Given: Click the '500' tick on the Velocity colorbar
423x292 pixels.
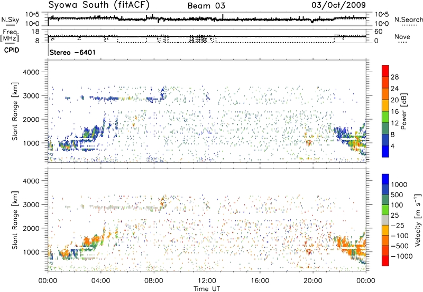Looking at the screenshot, I should (x=397, y=194).
